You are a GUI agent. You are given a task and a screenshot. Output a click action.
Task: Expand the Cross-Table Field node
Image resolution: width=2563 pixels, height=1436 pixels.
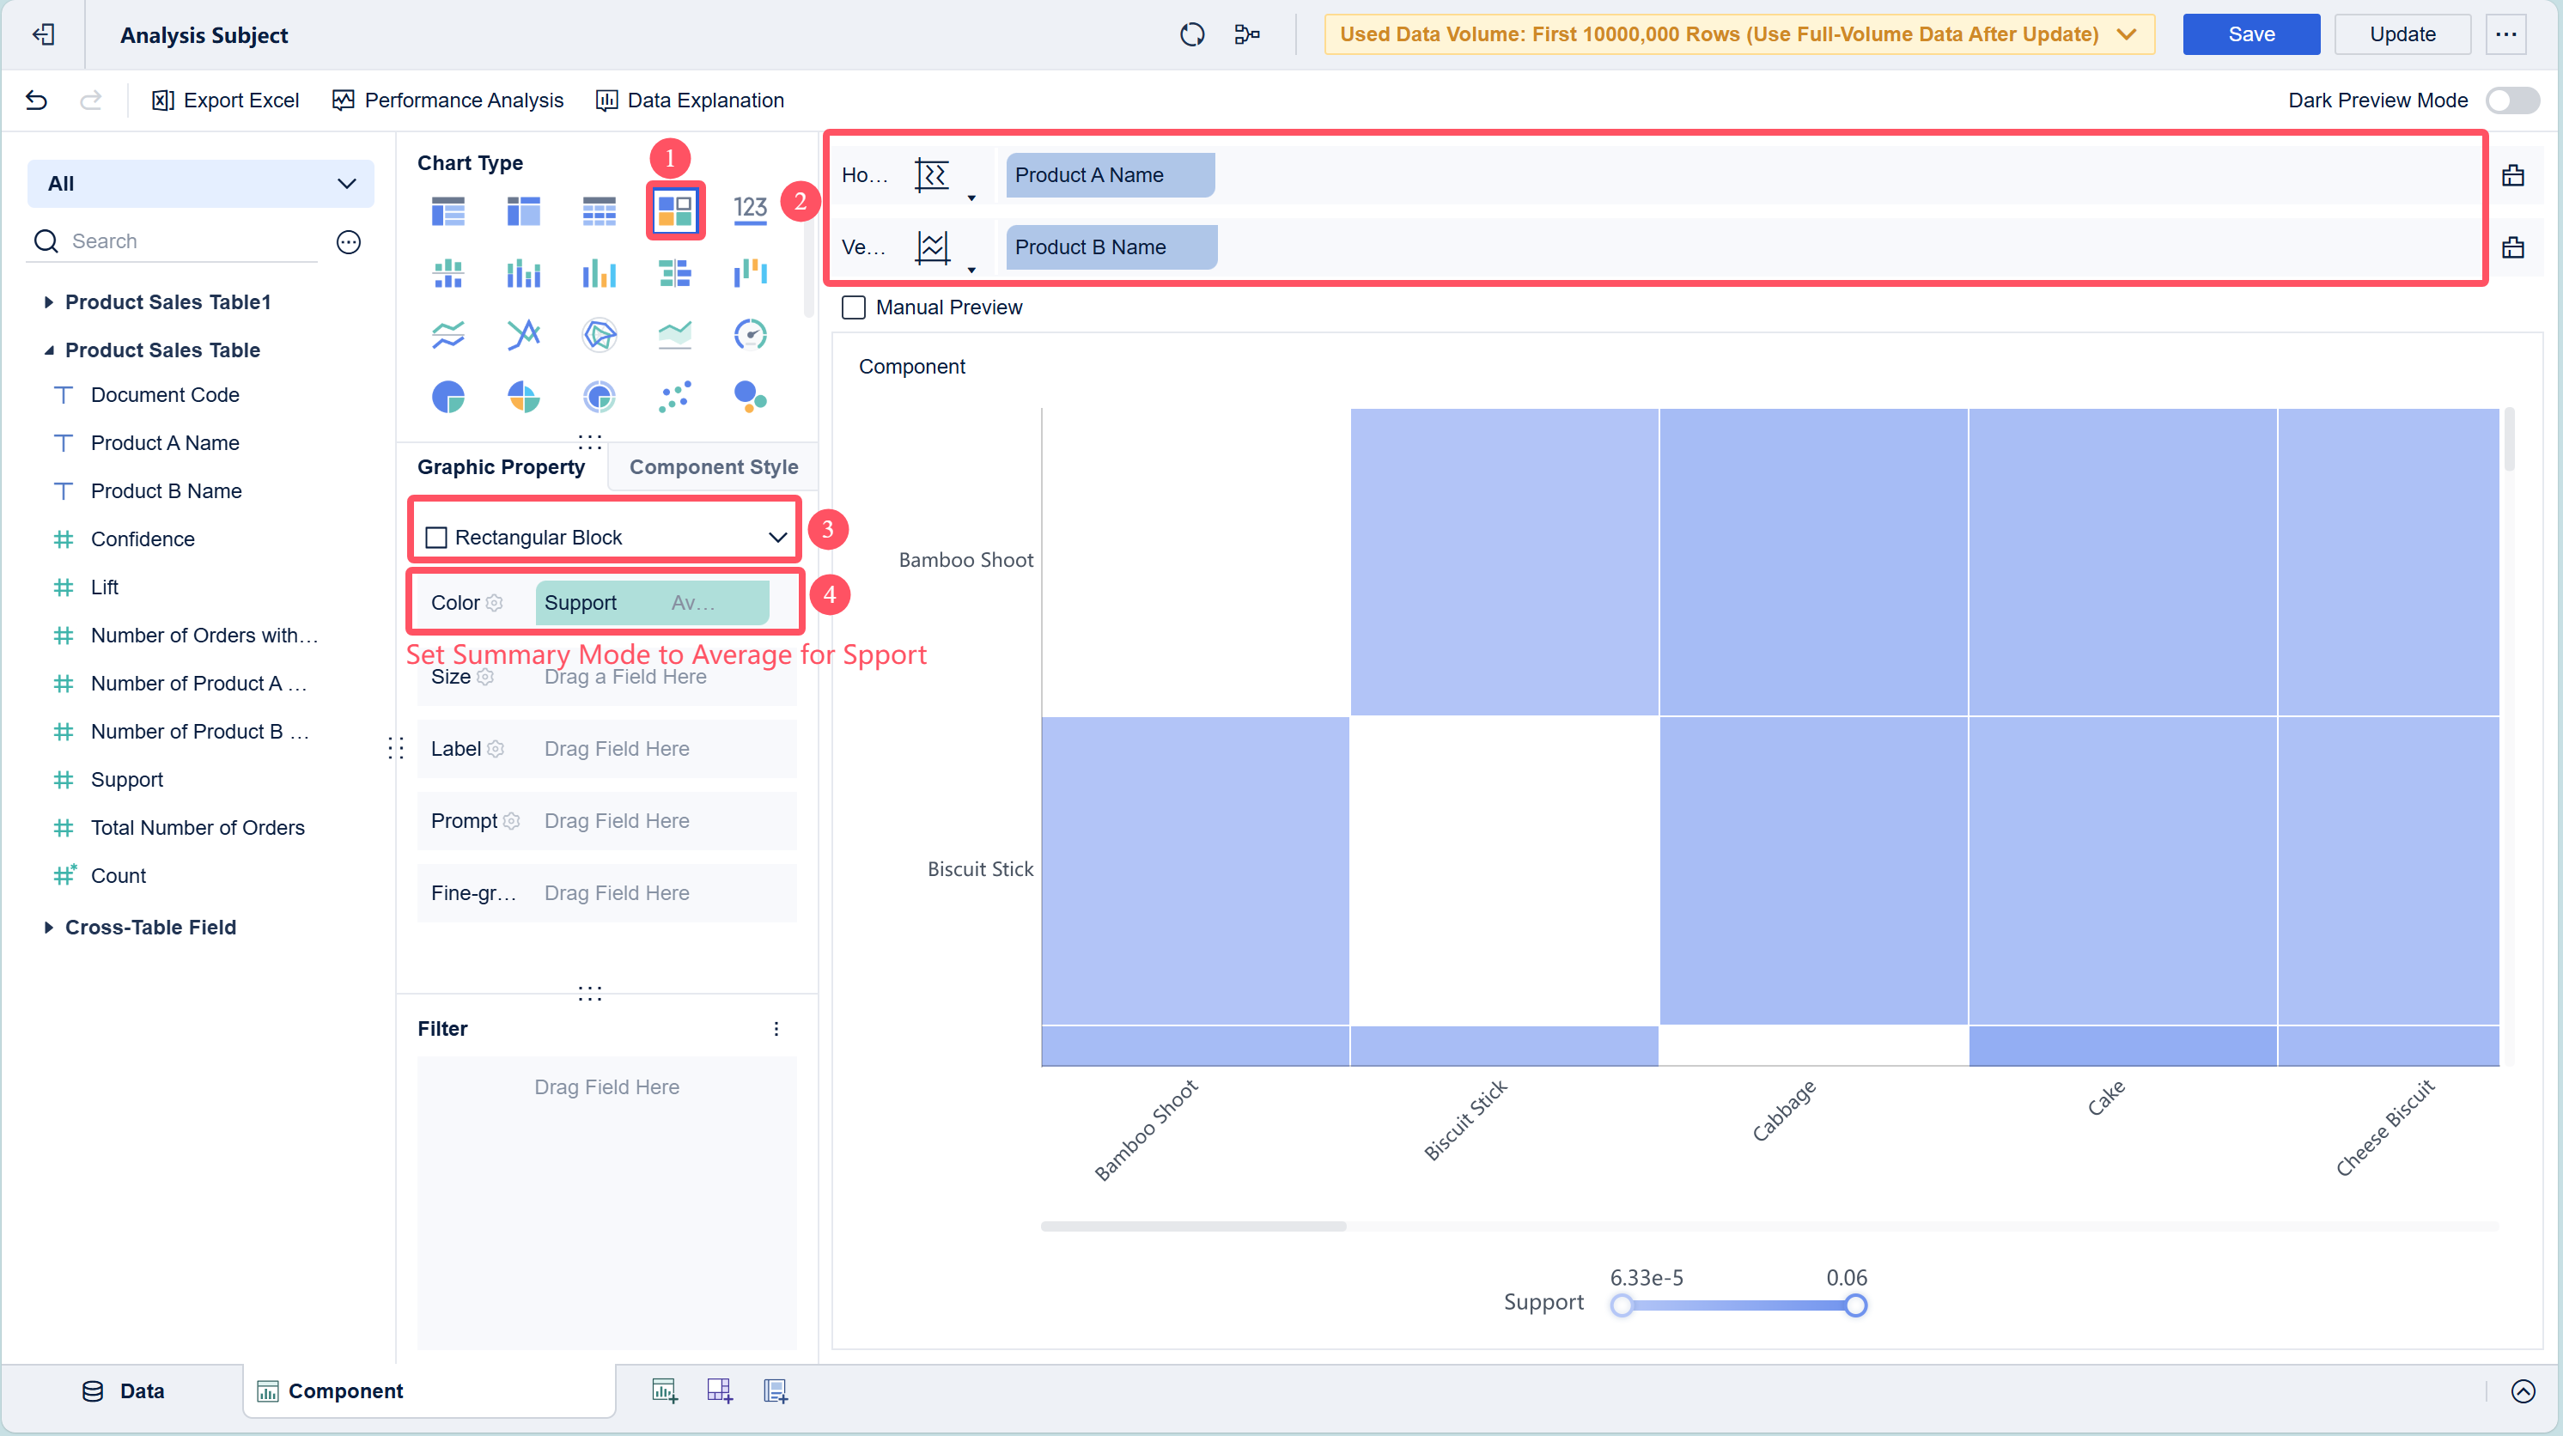point(49,928)
